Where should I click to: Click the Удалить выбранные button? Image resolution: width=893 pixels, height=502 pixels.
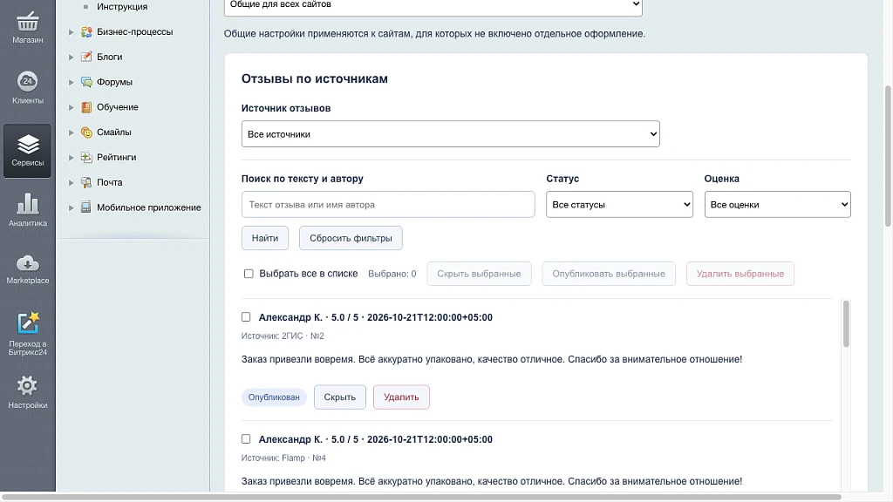coord(740,274)
